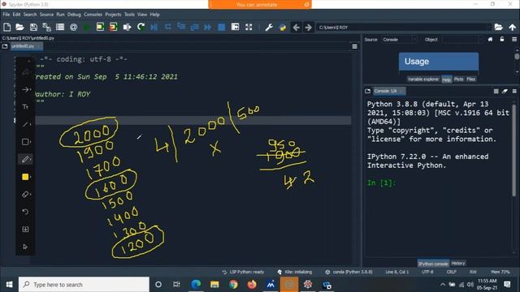This screenshot has width=520, height=292.
Task: Go forward with right arrow
Action: 309,27
